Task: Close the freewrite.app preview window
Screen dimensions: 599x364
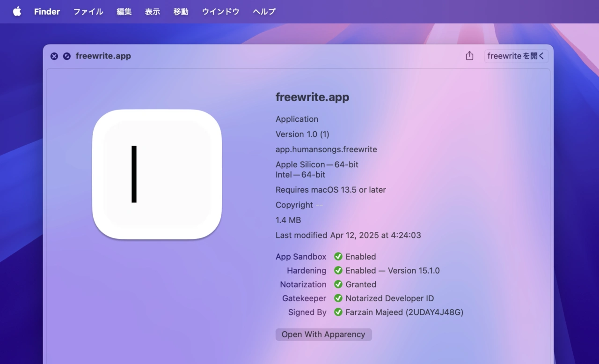Action: 54,56
